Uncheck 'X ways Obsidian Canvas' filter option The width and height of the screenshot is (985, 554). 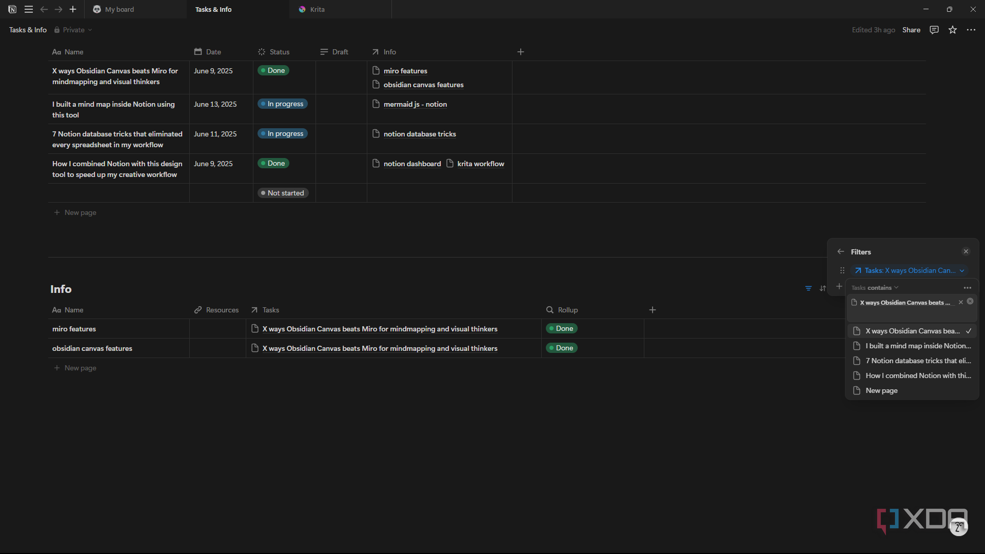[x=912, y=331]
